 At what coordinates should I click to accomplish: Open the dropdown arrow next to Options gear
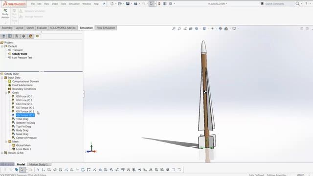pyautogui.click(x=174, y=3)
